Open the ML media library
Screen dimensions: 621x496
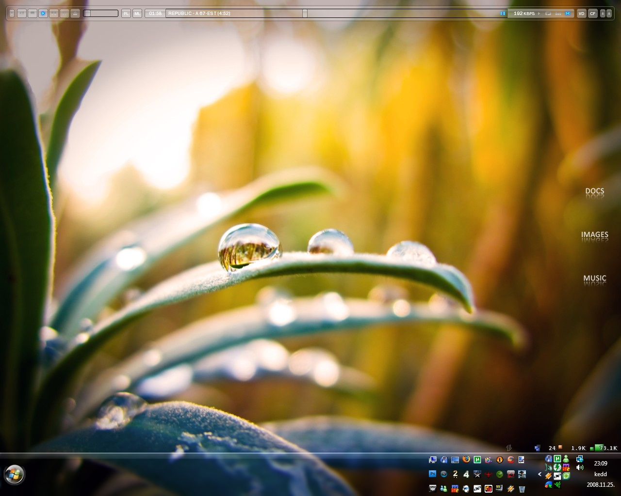click(137, 13)
